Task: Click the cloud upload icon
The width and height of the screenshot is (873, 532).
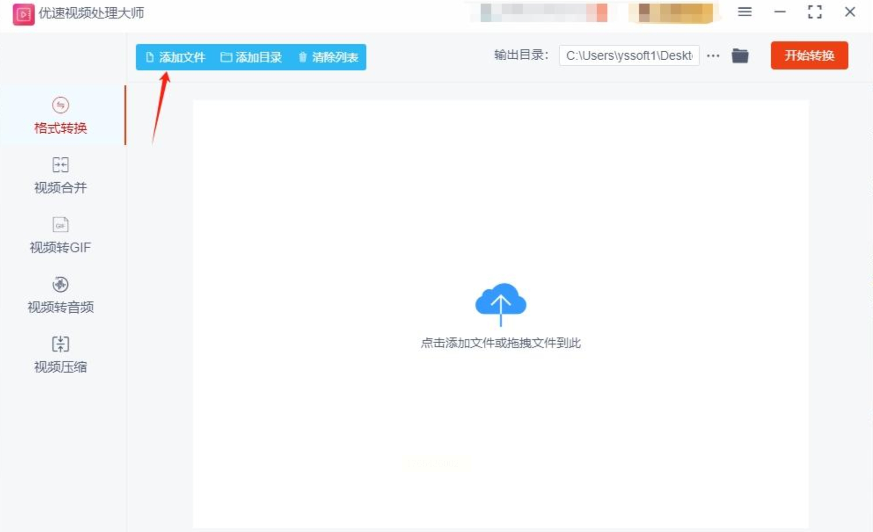Action: (500, 303)
